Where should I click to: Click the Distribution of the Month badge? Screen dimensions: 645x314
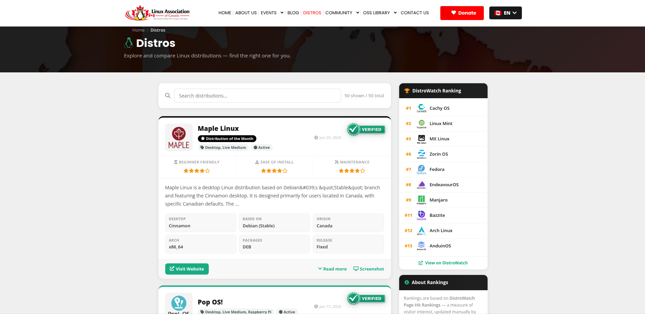(227, 139)
